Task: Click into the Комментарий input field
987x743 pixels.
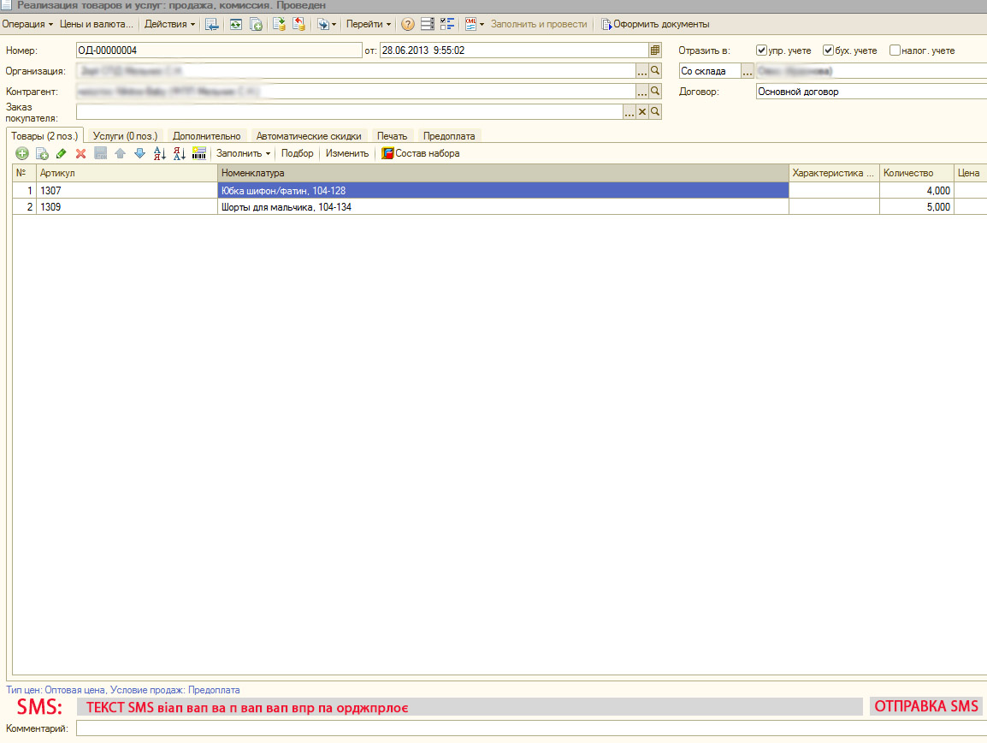Action: click(530, 728)
